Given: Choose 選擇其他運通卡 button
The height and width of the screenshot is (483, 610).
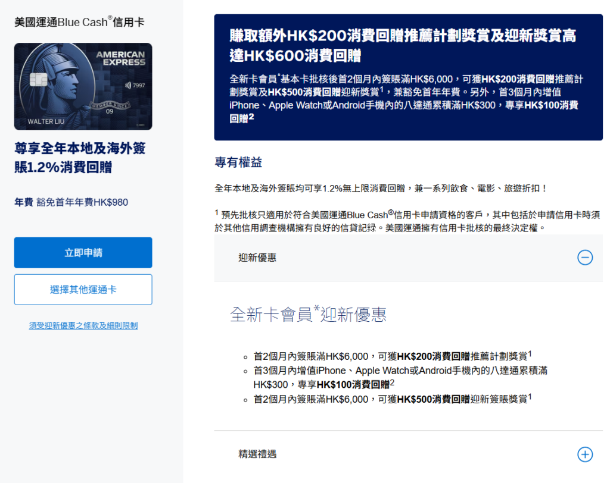Looking at the screenshot, I should click(x=83, y=290).
